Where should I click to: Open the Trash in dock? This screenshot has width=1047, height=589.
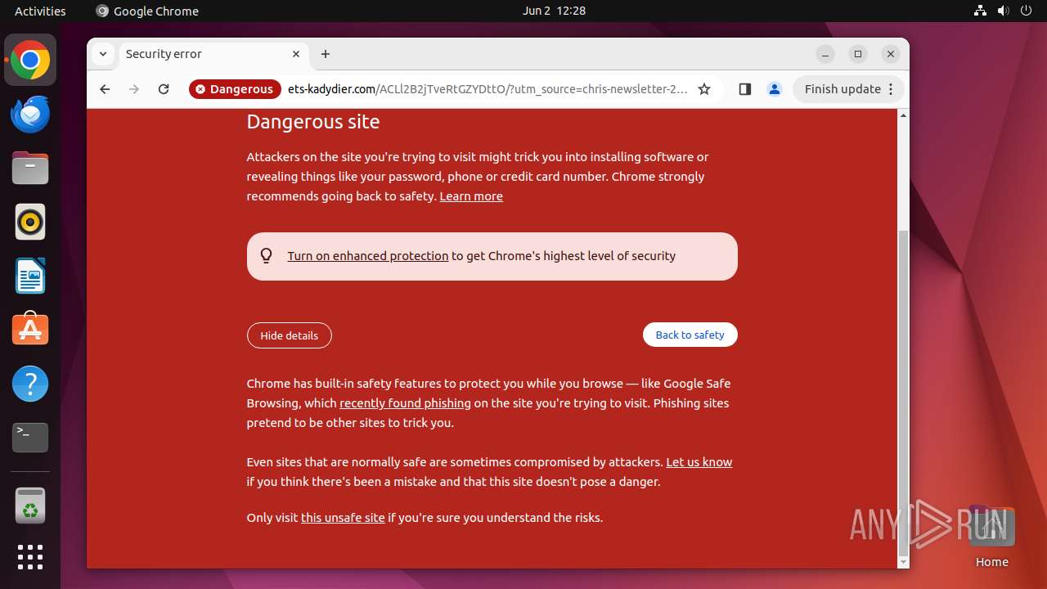[x=30, y=506]
